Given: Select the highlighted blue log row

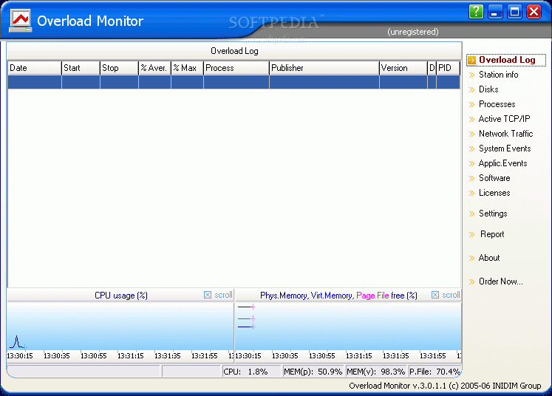Looking at the screenshot, I should (234, 82).
